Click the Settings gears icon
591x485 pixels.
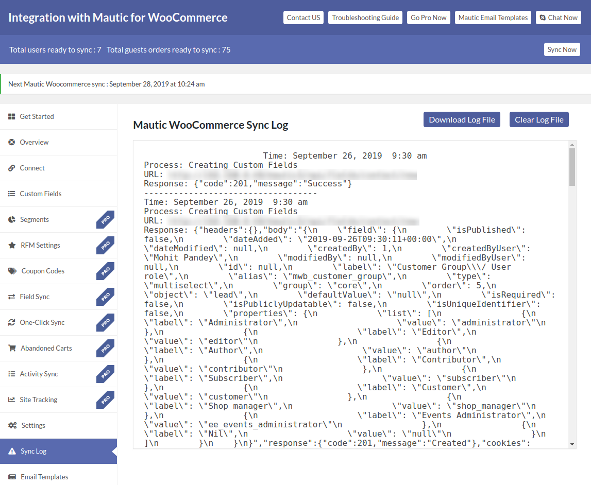pyautogui.click(x=12, y=425)
